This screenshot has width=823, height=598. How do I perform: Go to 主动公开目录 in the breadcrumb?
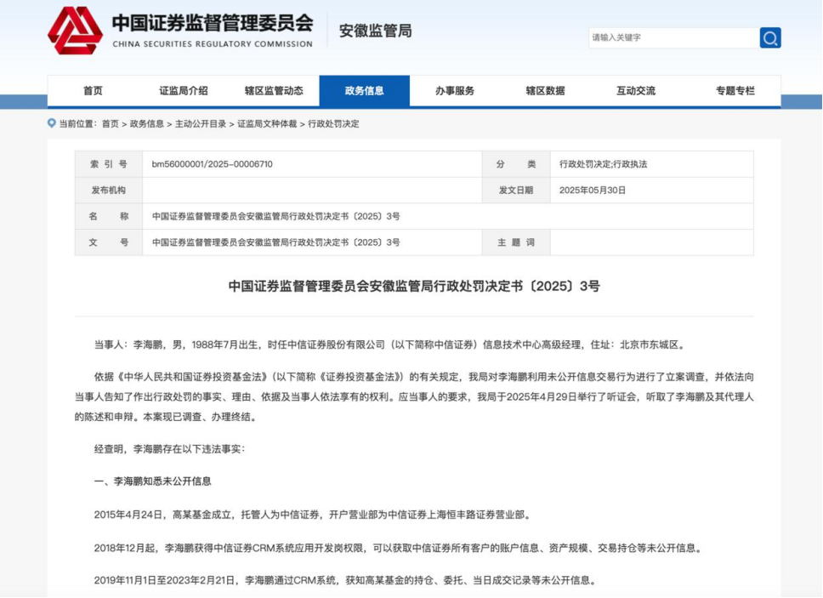pos(201,124)
